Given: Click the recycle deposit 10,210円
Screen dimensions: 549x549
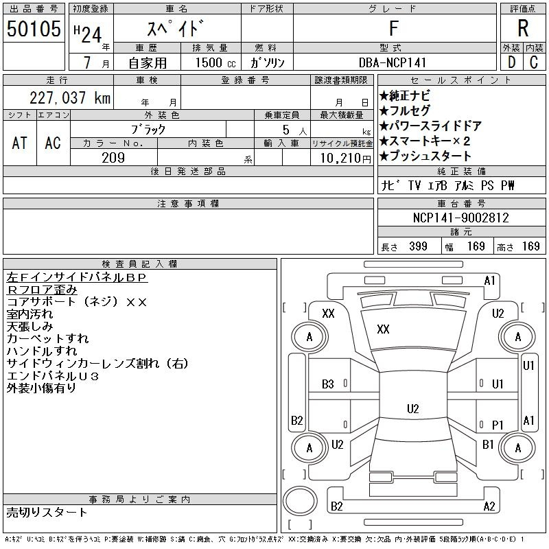Looking at the screenshot, I should pos(346,159).
